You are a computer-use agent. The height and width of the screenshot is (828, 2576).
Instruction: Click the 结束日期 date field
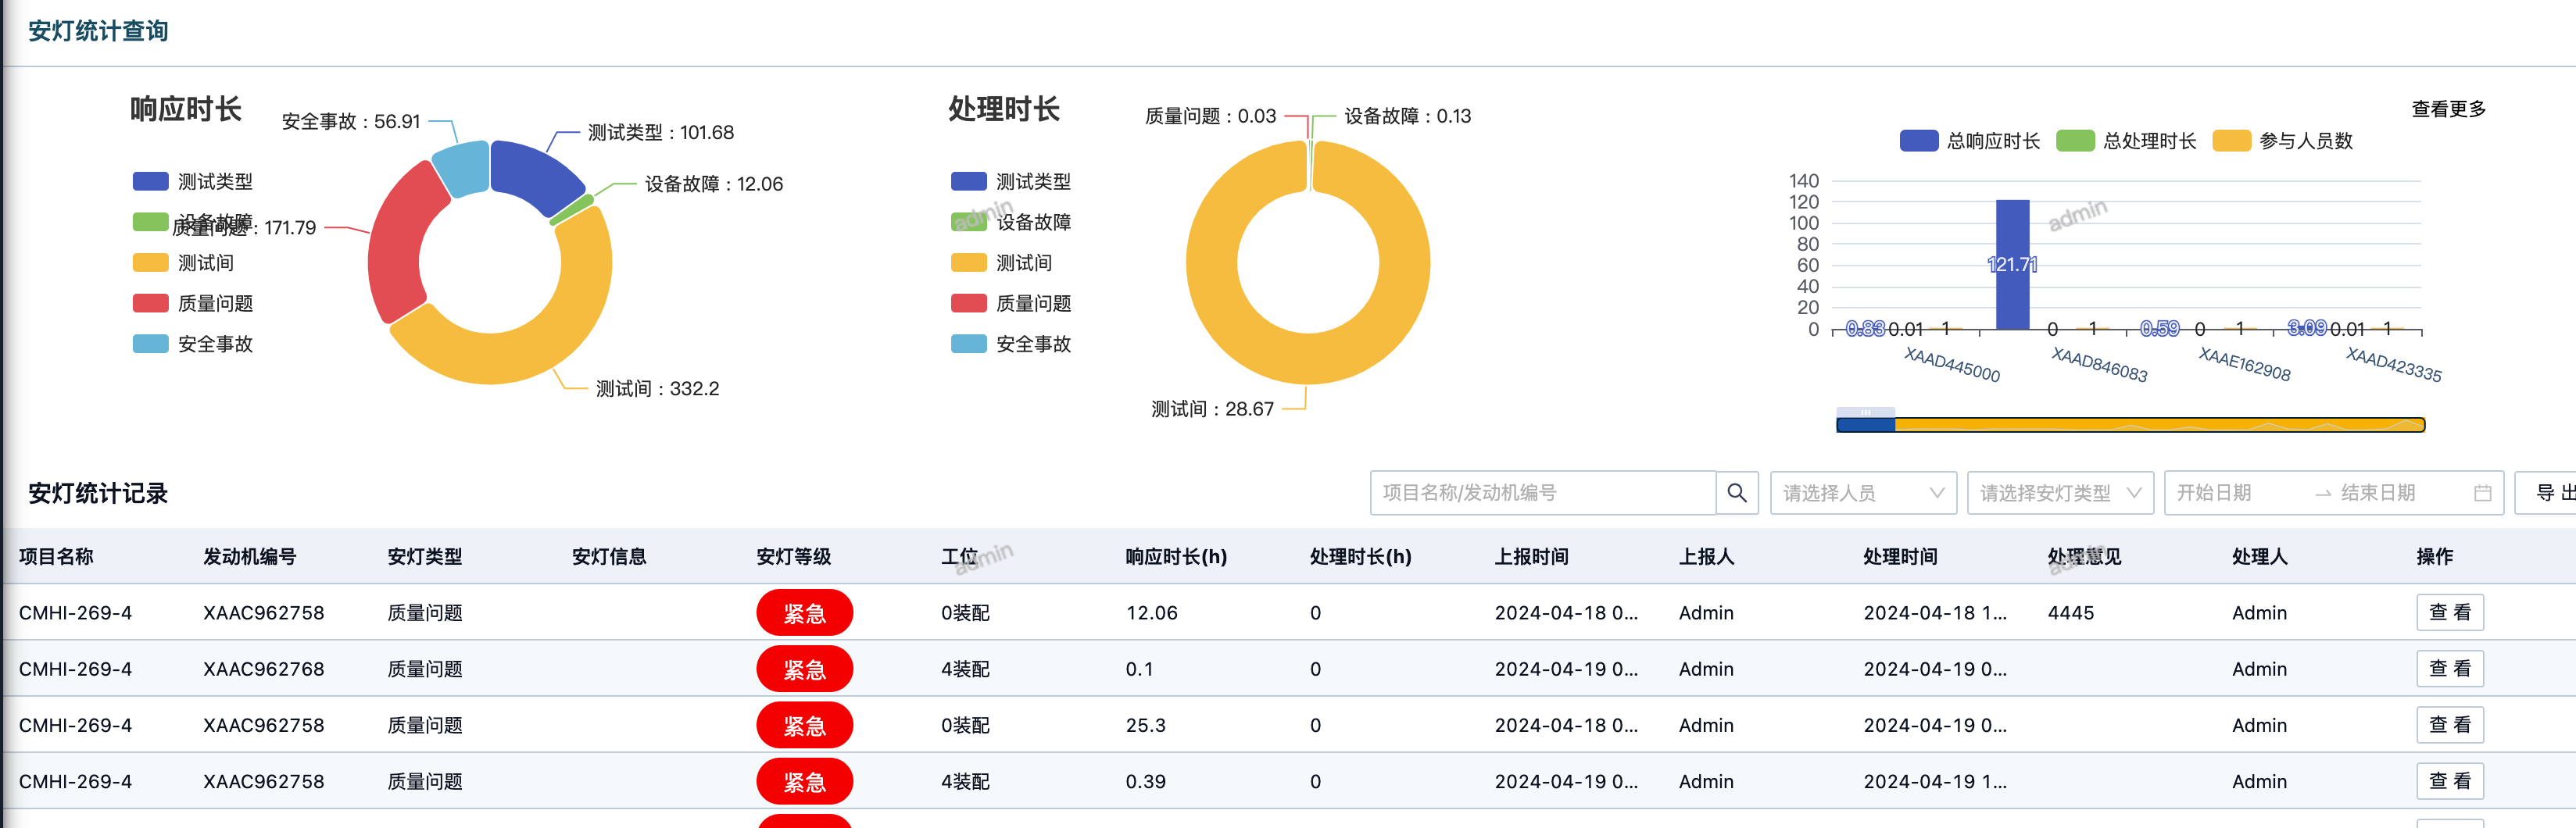(2400, 493)
